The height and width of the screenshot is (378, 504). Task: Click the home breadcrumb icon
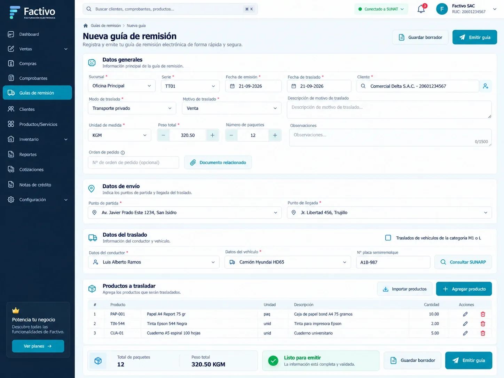click(x=86, y=26)
